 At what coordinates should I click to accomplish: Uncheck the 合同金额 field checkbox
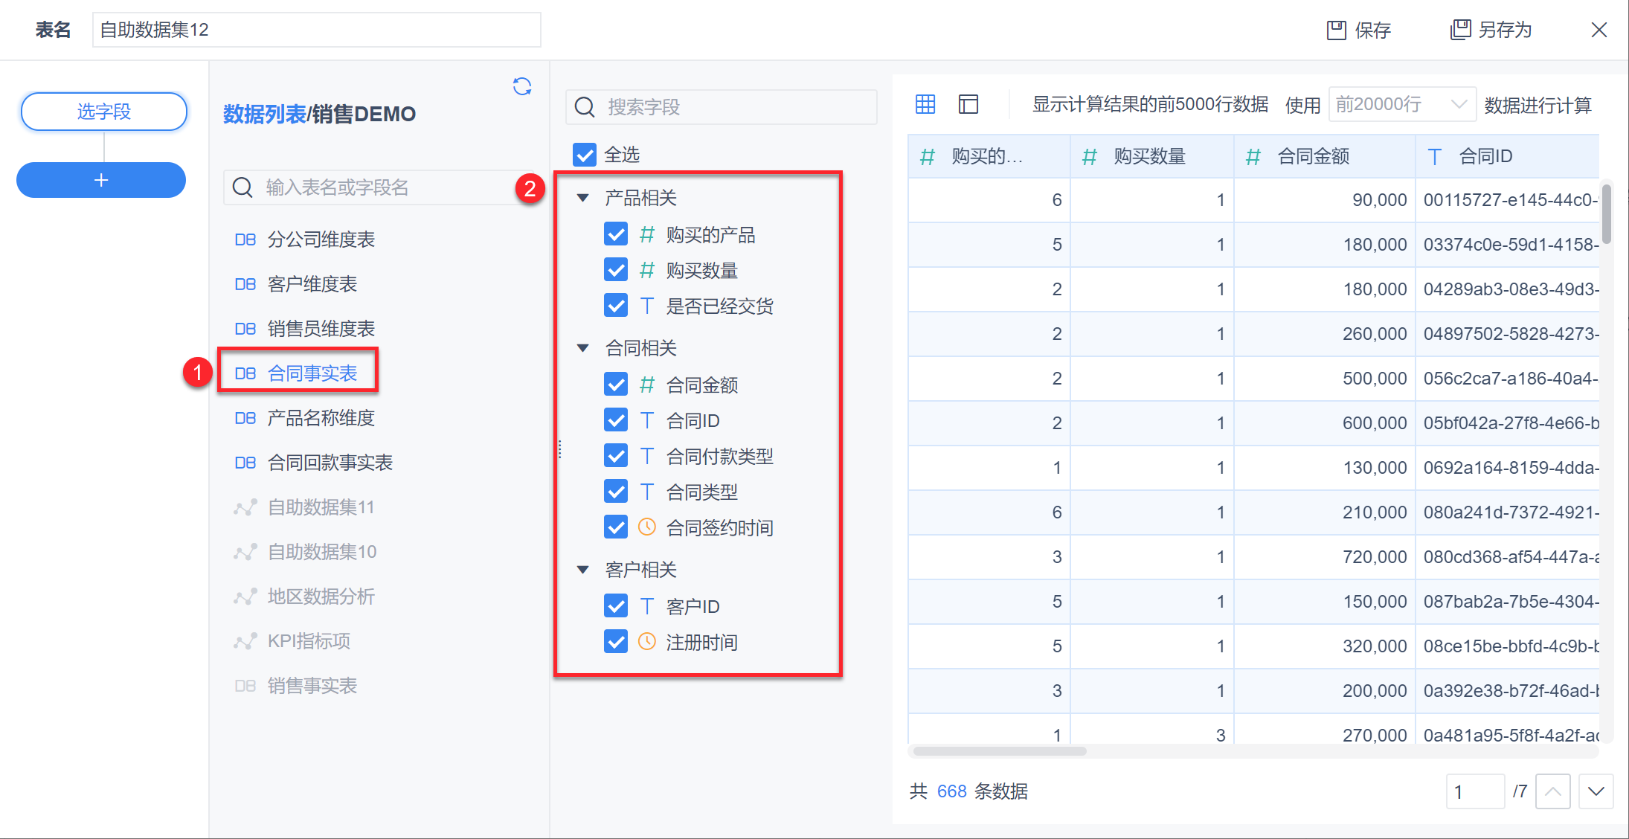coord(616,385)
